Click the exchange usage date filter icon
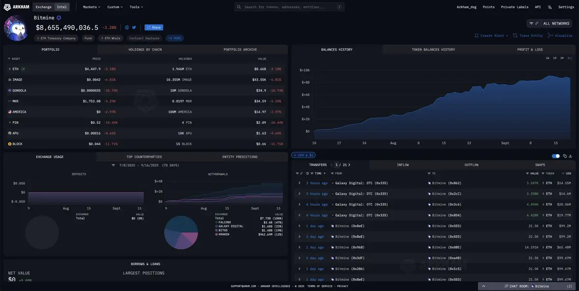This screenshot has height=291, width=579. (113, 165)
